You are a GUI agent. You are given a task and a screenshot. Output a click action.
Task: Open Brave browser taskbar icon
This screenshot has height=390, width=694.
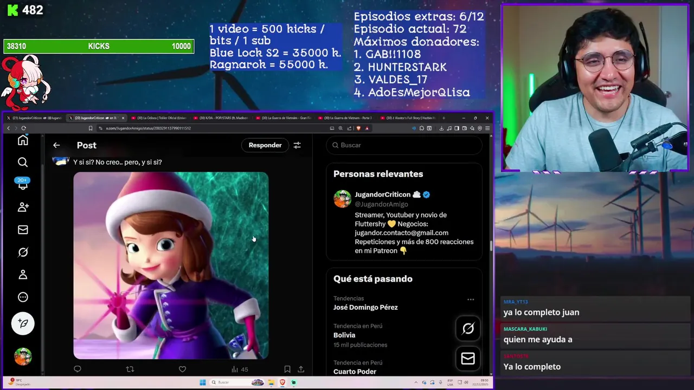tap(282, 382)
